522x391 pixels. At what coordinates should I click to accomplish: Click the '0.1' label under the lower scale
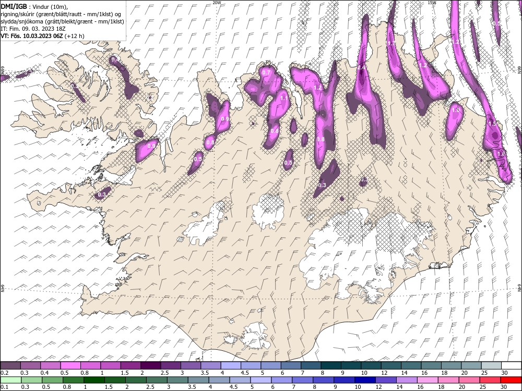(x=5, y=387)
